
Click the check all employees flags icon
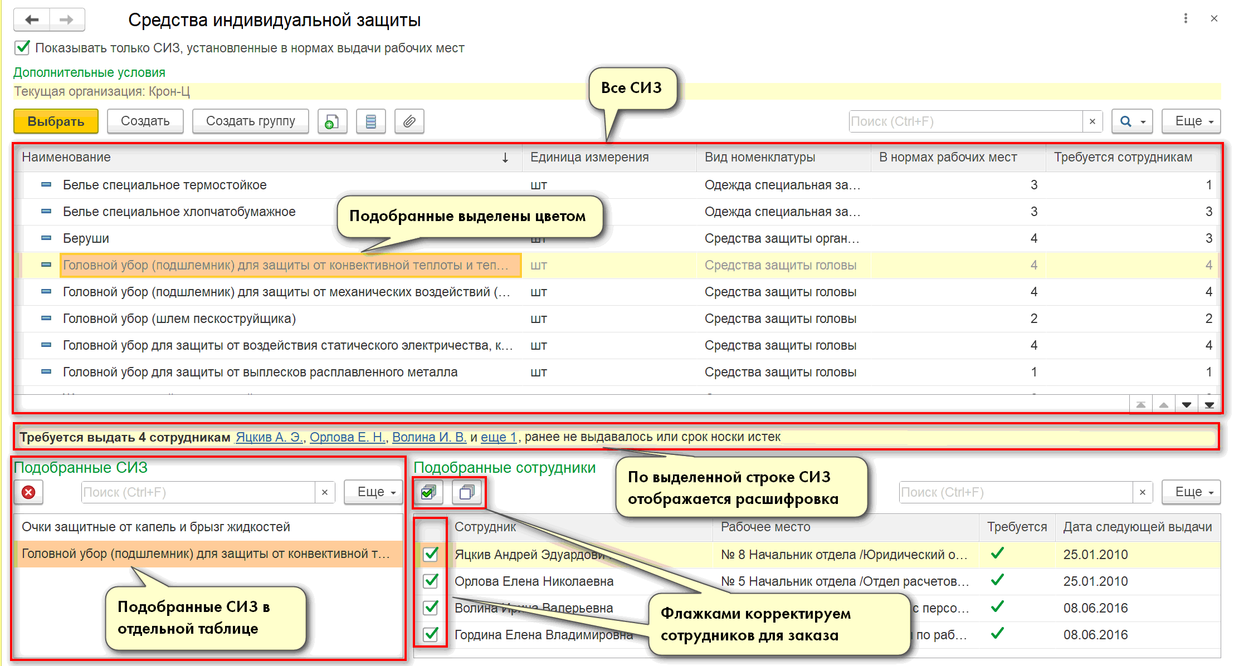pos(428,492)
